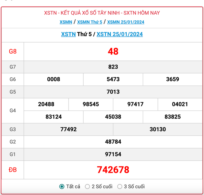Click the G4 number 20488
Screen dimensions: 204x195
click(46, 104)
